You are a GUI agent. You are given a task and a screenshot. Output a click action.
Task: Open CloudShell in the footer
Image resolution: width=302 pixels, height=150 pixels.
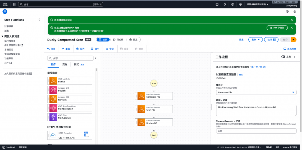(x=9, y=147)
